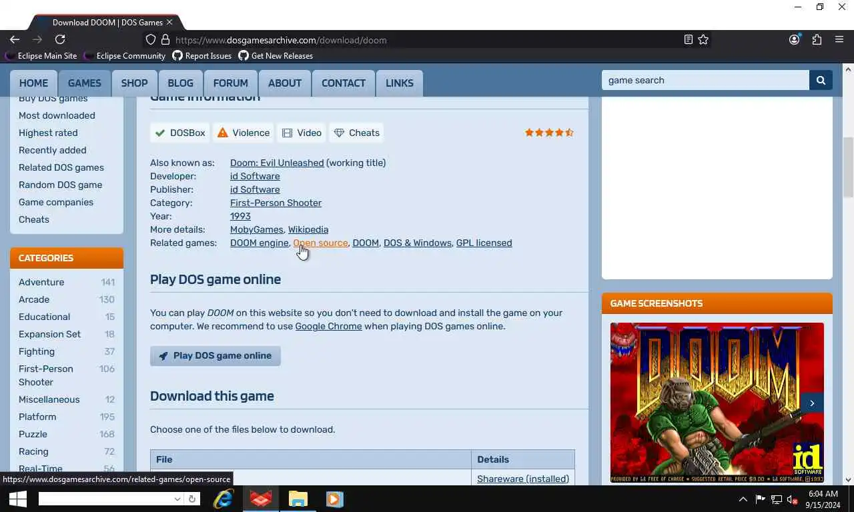Toggle reader view icon in address bar

click(689, 39)
